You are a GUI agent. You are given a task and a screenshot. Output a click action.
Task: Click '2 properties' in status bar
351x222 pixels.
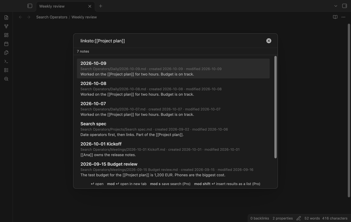tap(283, 218)
